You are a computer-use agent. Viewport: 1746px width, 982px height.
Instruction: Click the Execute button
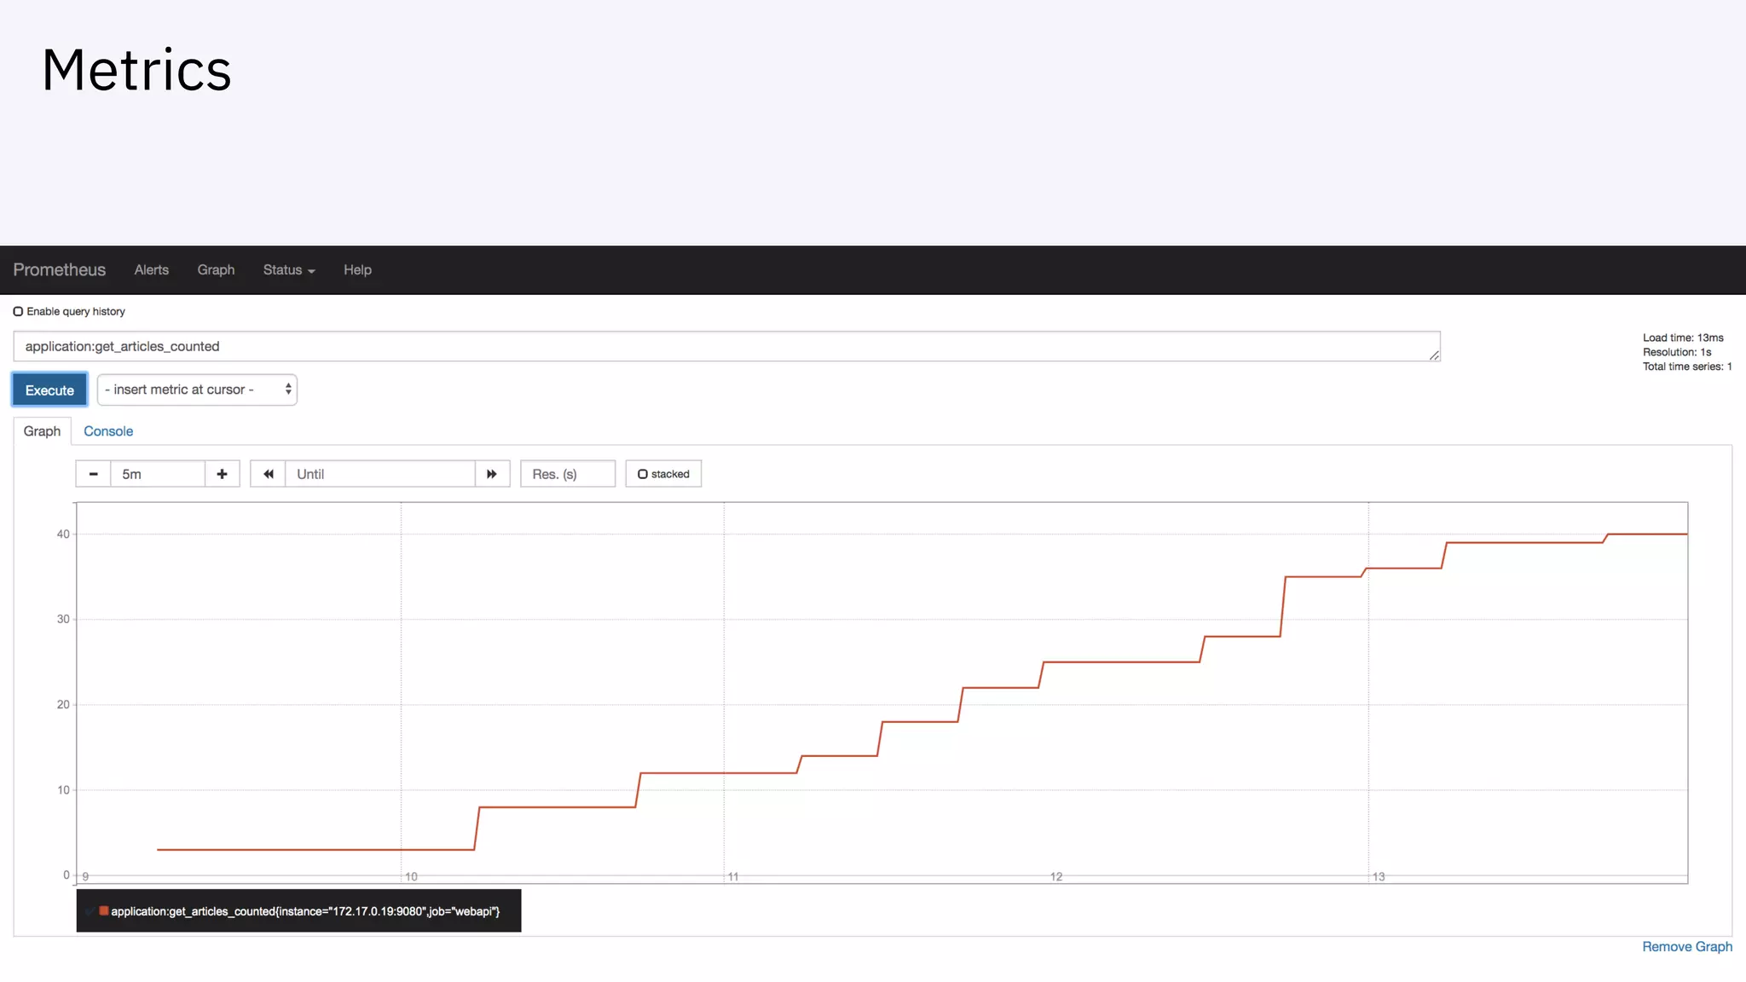click(x=49, y=390)
